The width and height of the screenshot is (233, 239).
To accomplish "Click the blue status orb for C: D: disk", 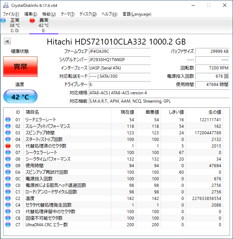I will pos(3,20).
